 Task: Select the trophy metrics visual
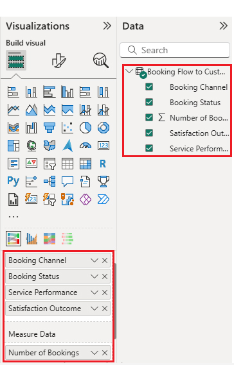pyautogui.click(x=104, y=182)
